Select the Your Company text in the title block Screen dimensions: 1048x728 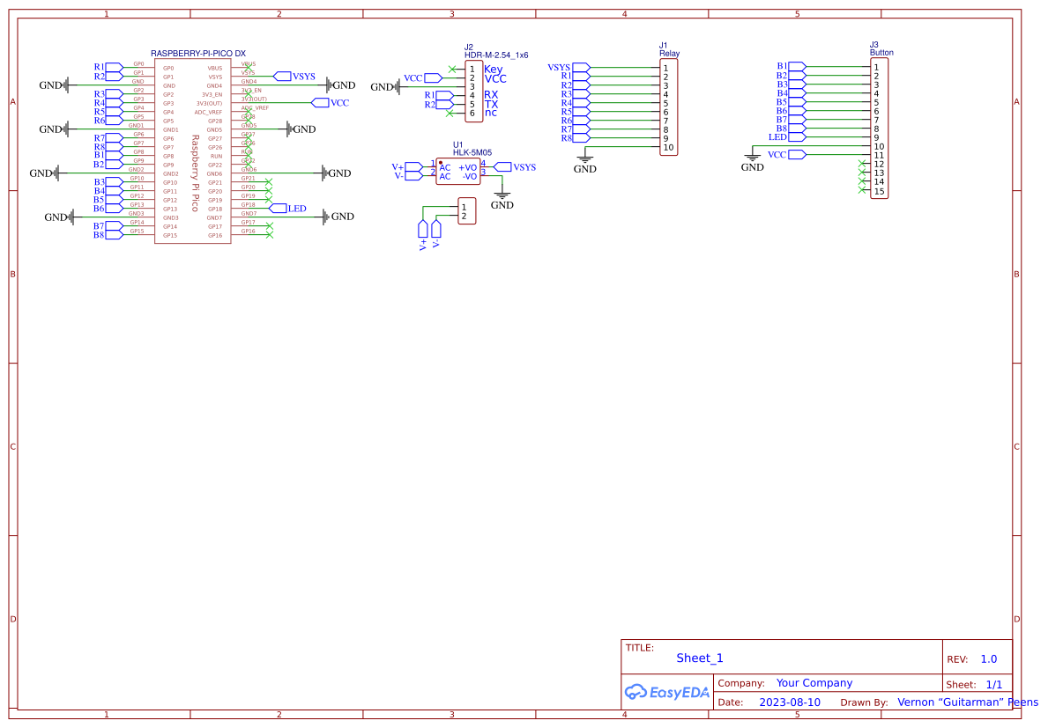(x=814, y=682)
